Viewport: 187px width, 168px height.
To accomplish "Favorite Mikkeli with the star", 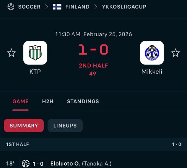I will 175,53.
